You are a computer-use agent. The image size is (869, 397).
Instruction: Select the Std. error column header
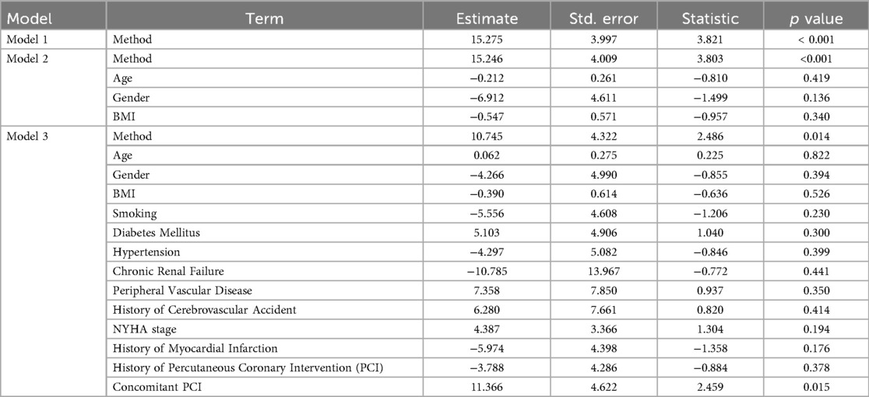tap(603, 19)
